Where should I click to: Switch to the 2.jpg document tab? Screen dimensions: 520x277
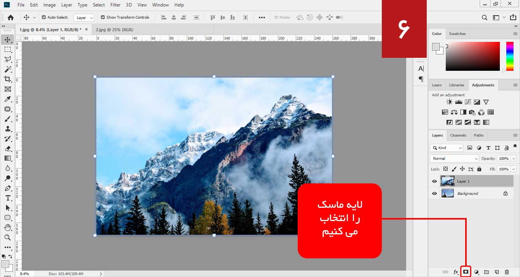[115, 29]
